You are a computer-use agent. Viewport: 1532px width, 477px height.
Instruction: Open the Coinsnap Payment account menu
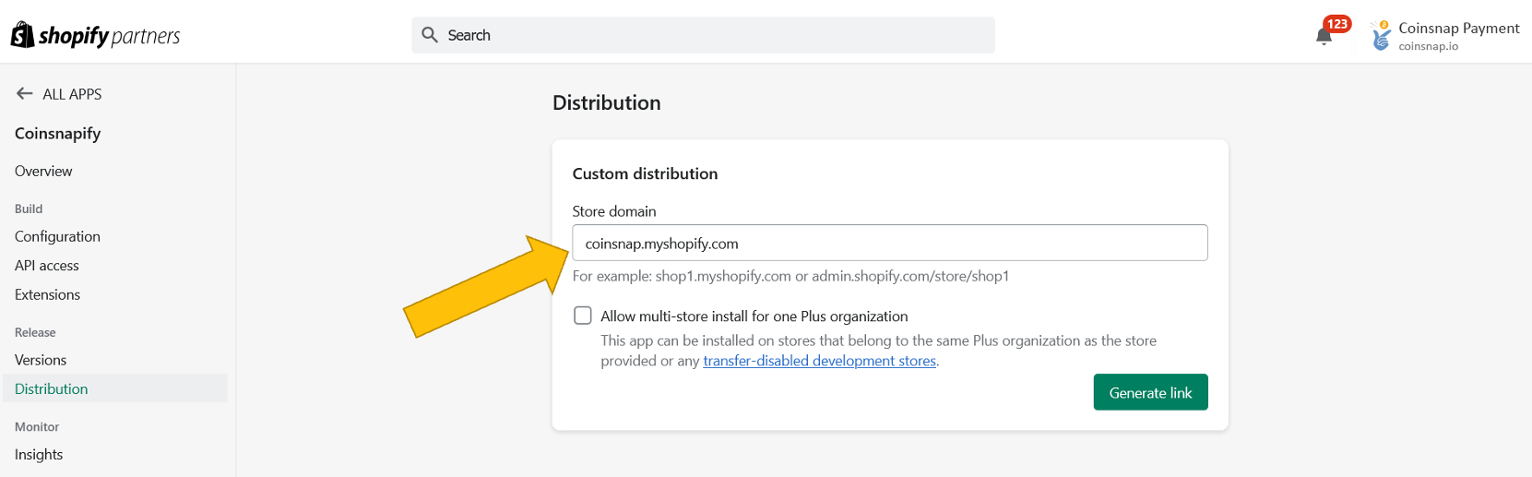1444,35
